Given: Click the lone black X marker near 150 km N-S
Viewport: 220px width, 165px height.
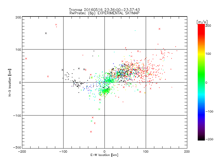Looking at the screenshot, I should tap(46, 33).
